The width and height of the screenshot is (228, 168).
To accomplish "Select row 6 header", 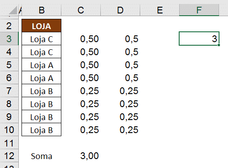I will 9,78.
